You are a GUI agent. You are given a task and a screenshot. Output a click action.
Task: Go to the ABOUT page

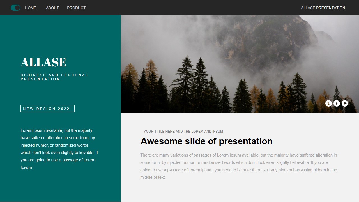pos(52,8)
